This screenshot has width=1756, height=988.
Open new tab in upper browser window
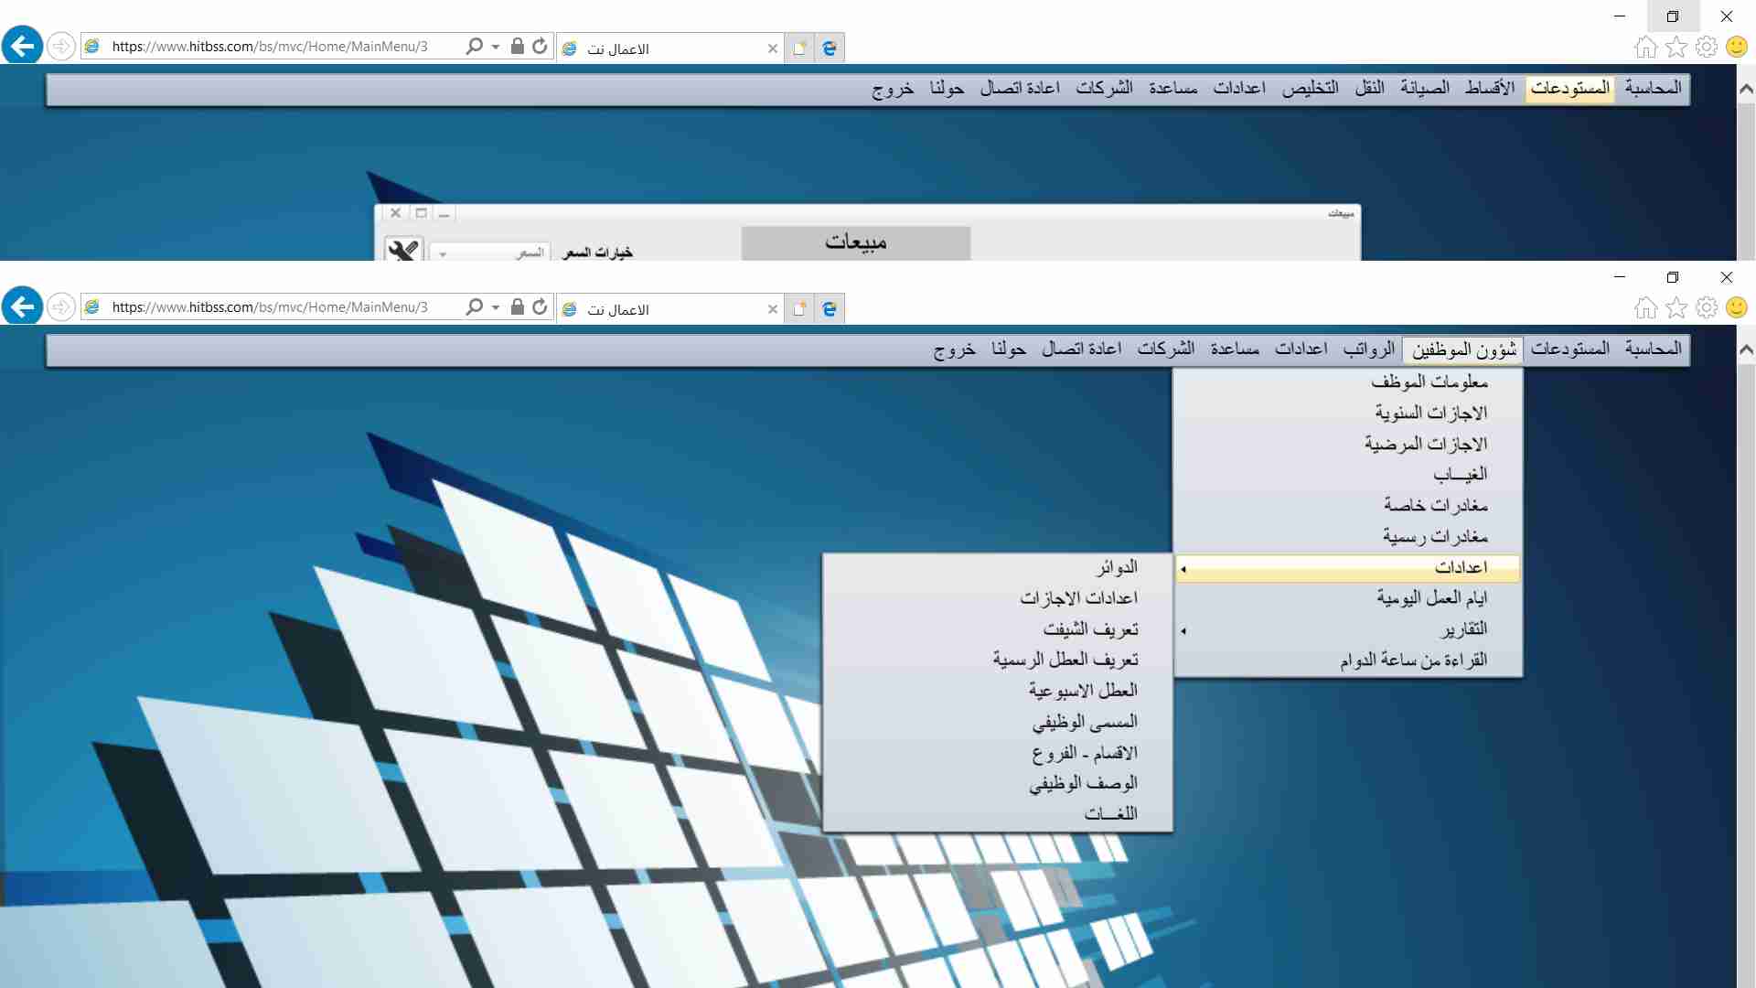tap(798, 48)
